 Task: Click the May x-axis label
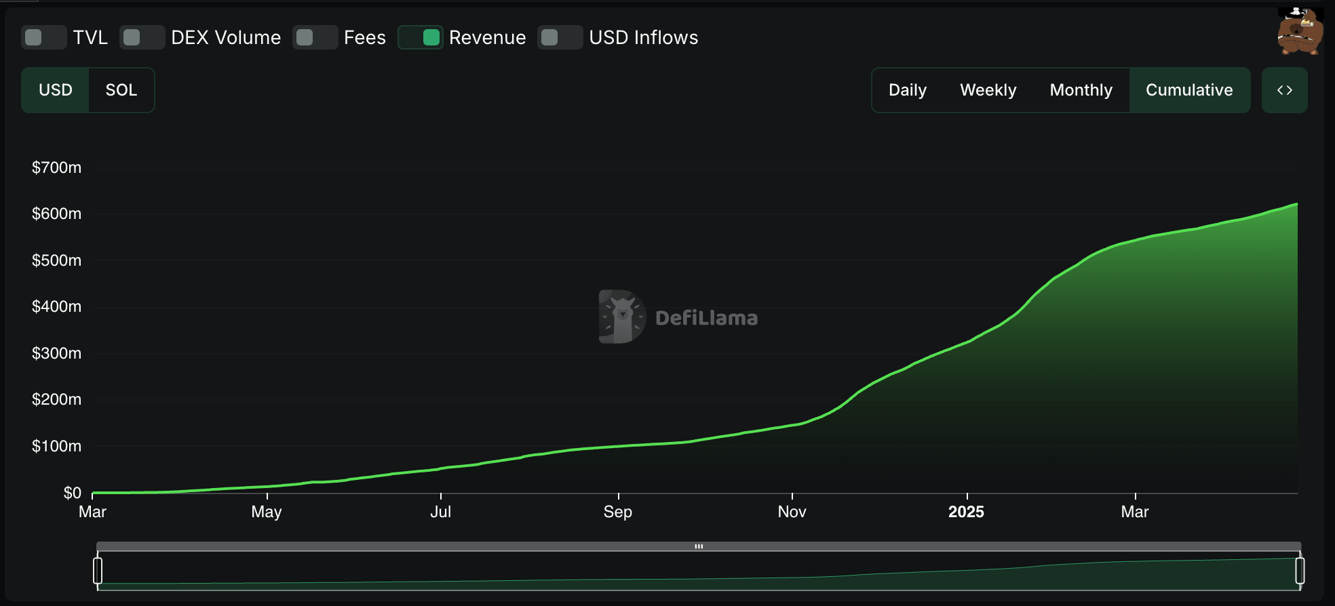coord(267,512)
